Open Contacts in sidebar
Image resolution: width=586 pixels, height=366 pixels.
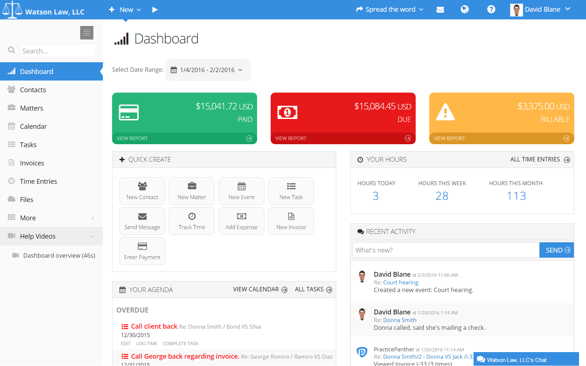tap(51, 90)
